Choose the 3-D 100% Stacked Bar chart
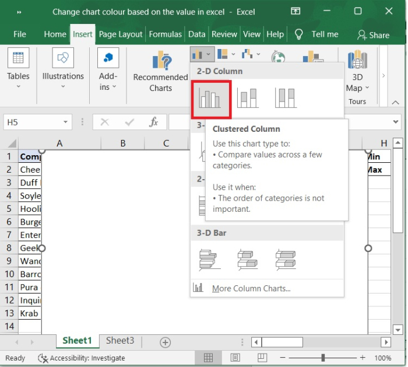This screenshot has height=367, width=408. pyautogui.click(x=286, y=259)
